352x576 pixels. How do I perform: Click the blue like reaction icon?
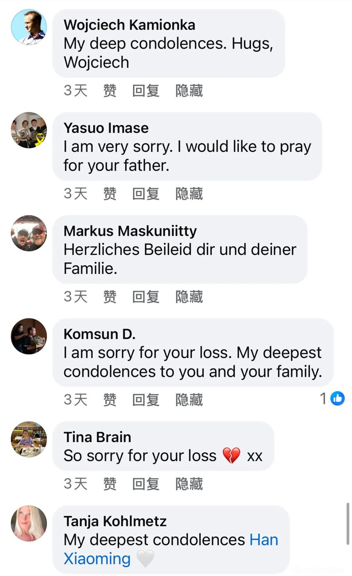click(x=337, y=398)
